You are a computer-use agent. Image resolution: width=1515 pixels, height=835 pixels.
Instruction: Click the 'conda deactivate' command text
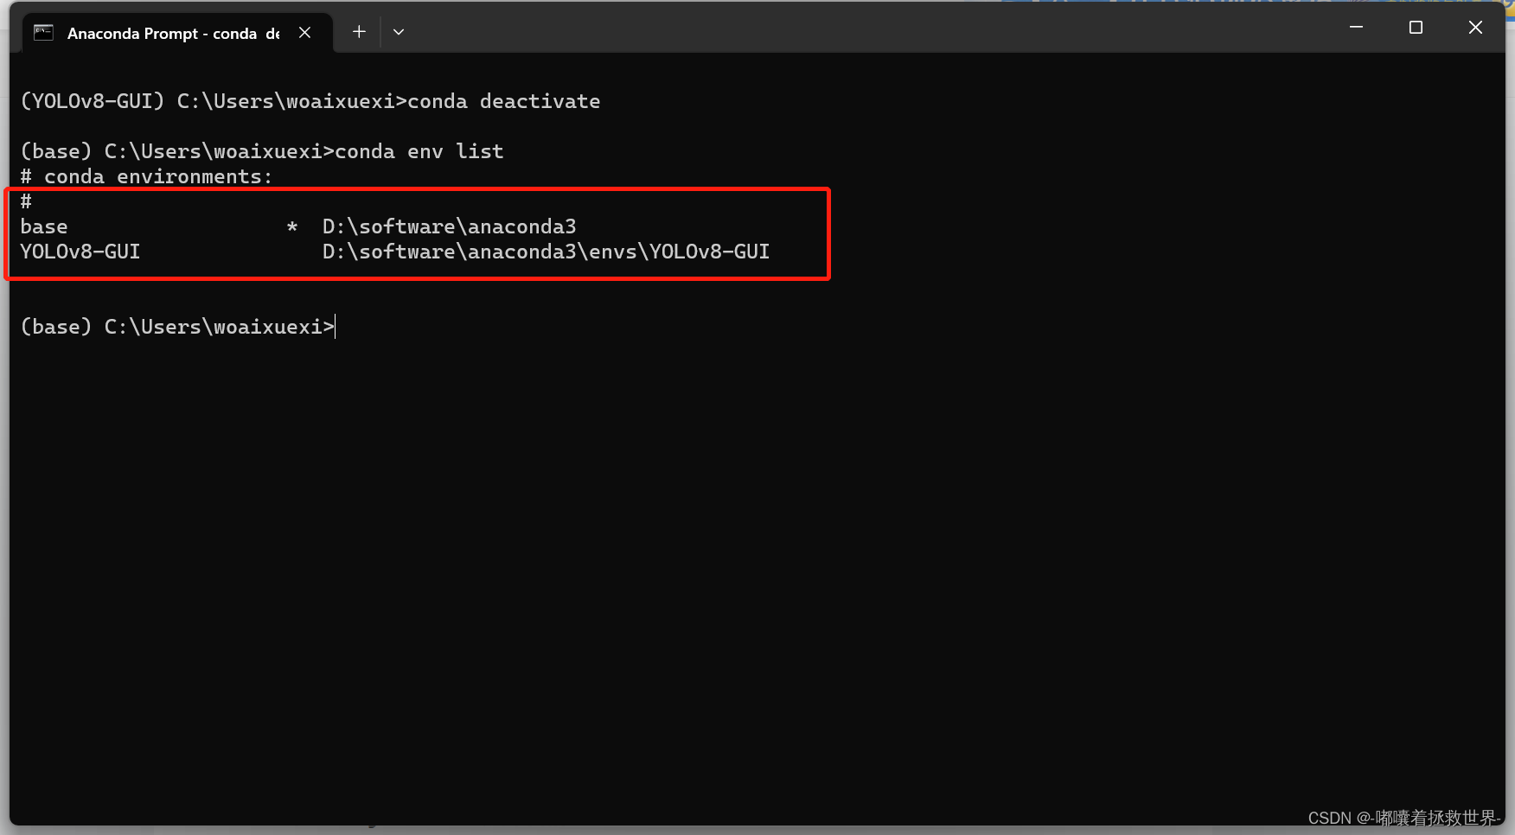504,101
